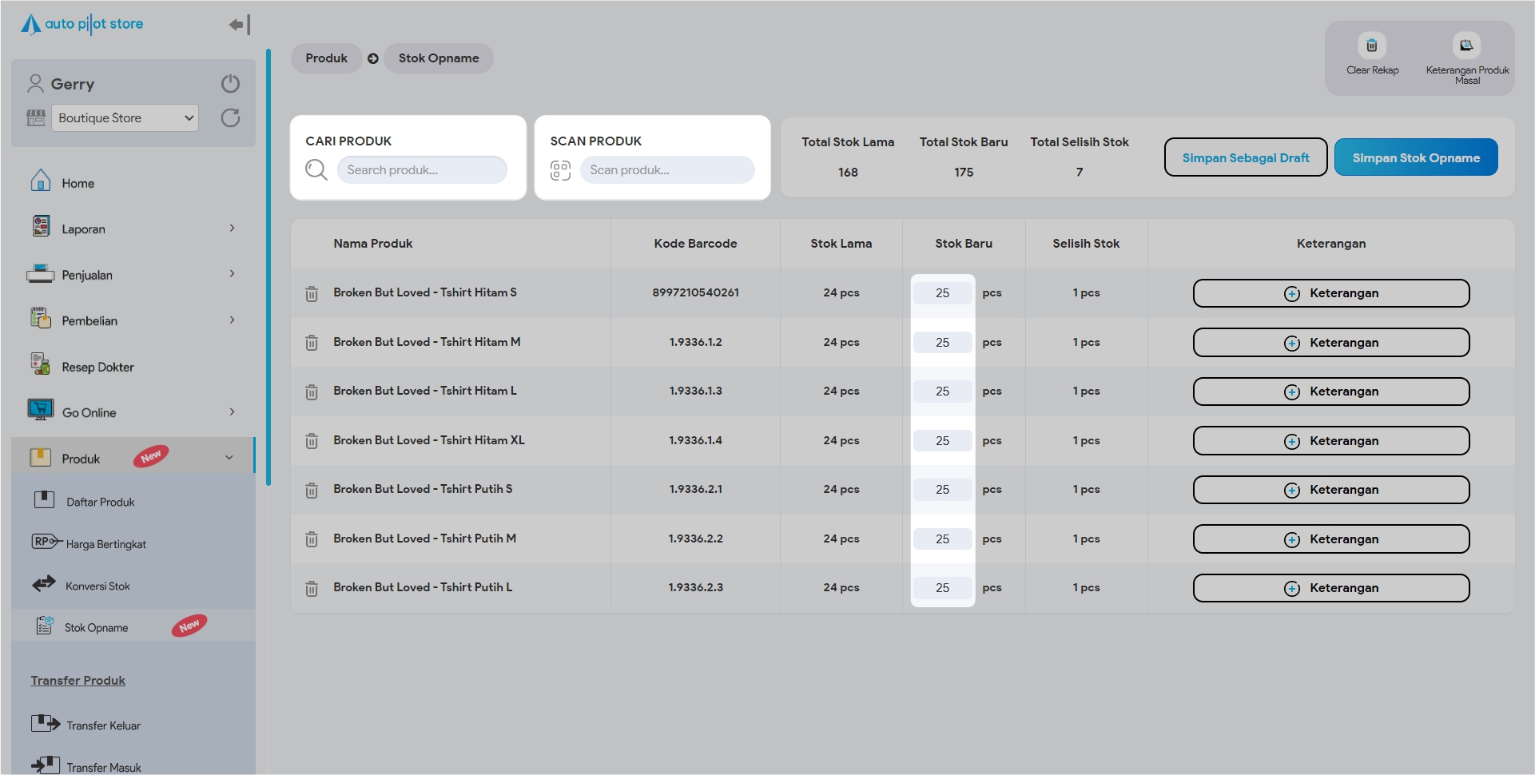
Task: Click the refresh icon next to store selector
Action: click(x=230, y=118)
